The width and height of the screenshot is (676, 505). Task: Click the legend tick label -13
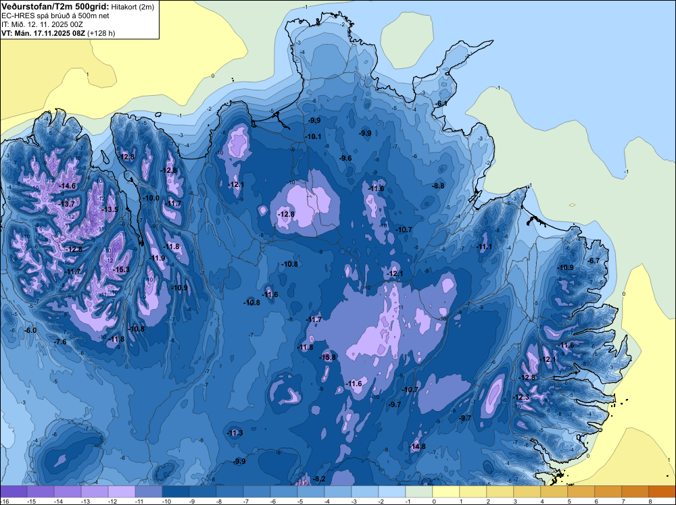coord(85,502)
